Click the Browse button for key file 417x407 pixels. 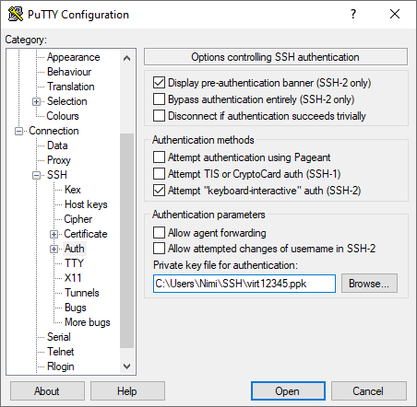[x=369, y=284]
